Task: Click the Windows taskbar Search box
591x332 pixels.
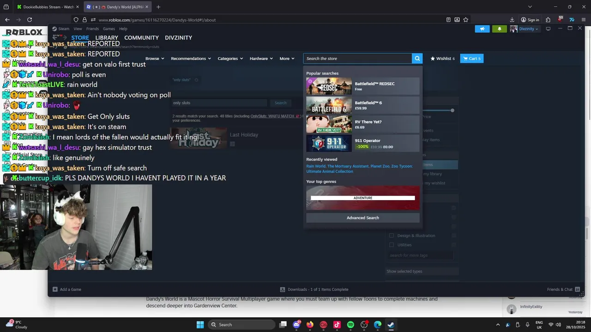Action: pos(242,325)
